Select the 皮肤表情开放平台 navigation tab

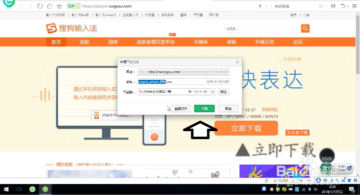tap(155, 42)
